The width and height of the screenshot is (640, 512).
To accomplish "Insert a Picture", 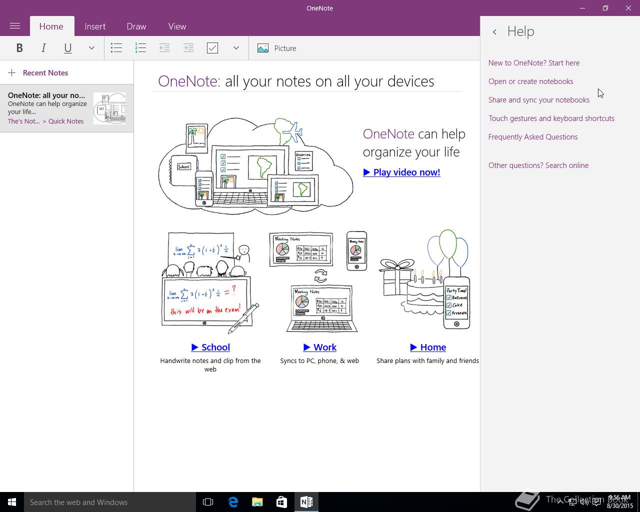I will [277, 48].
